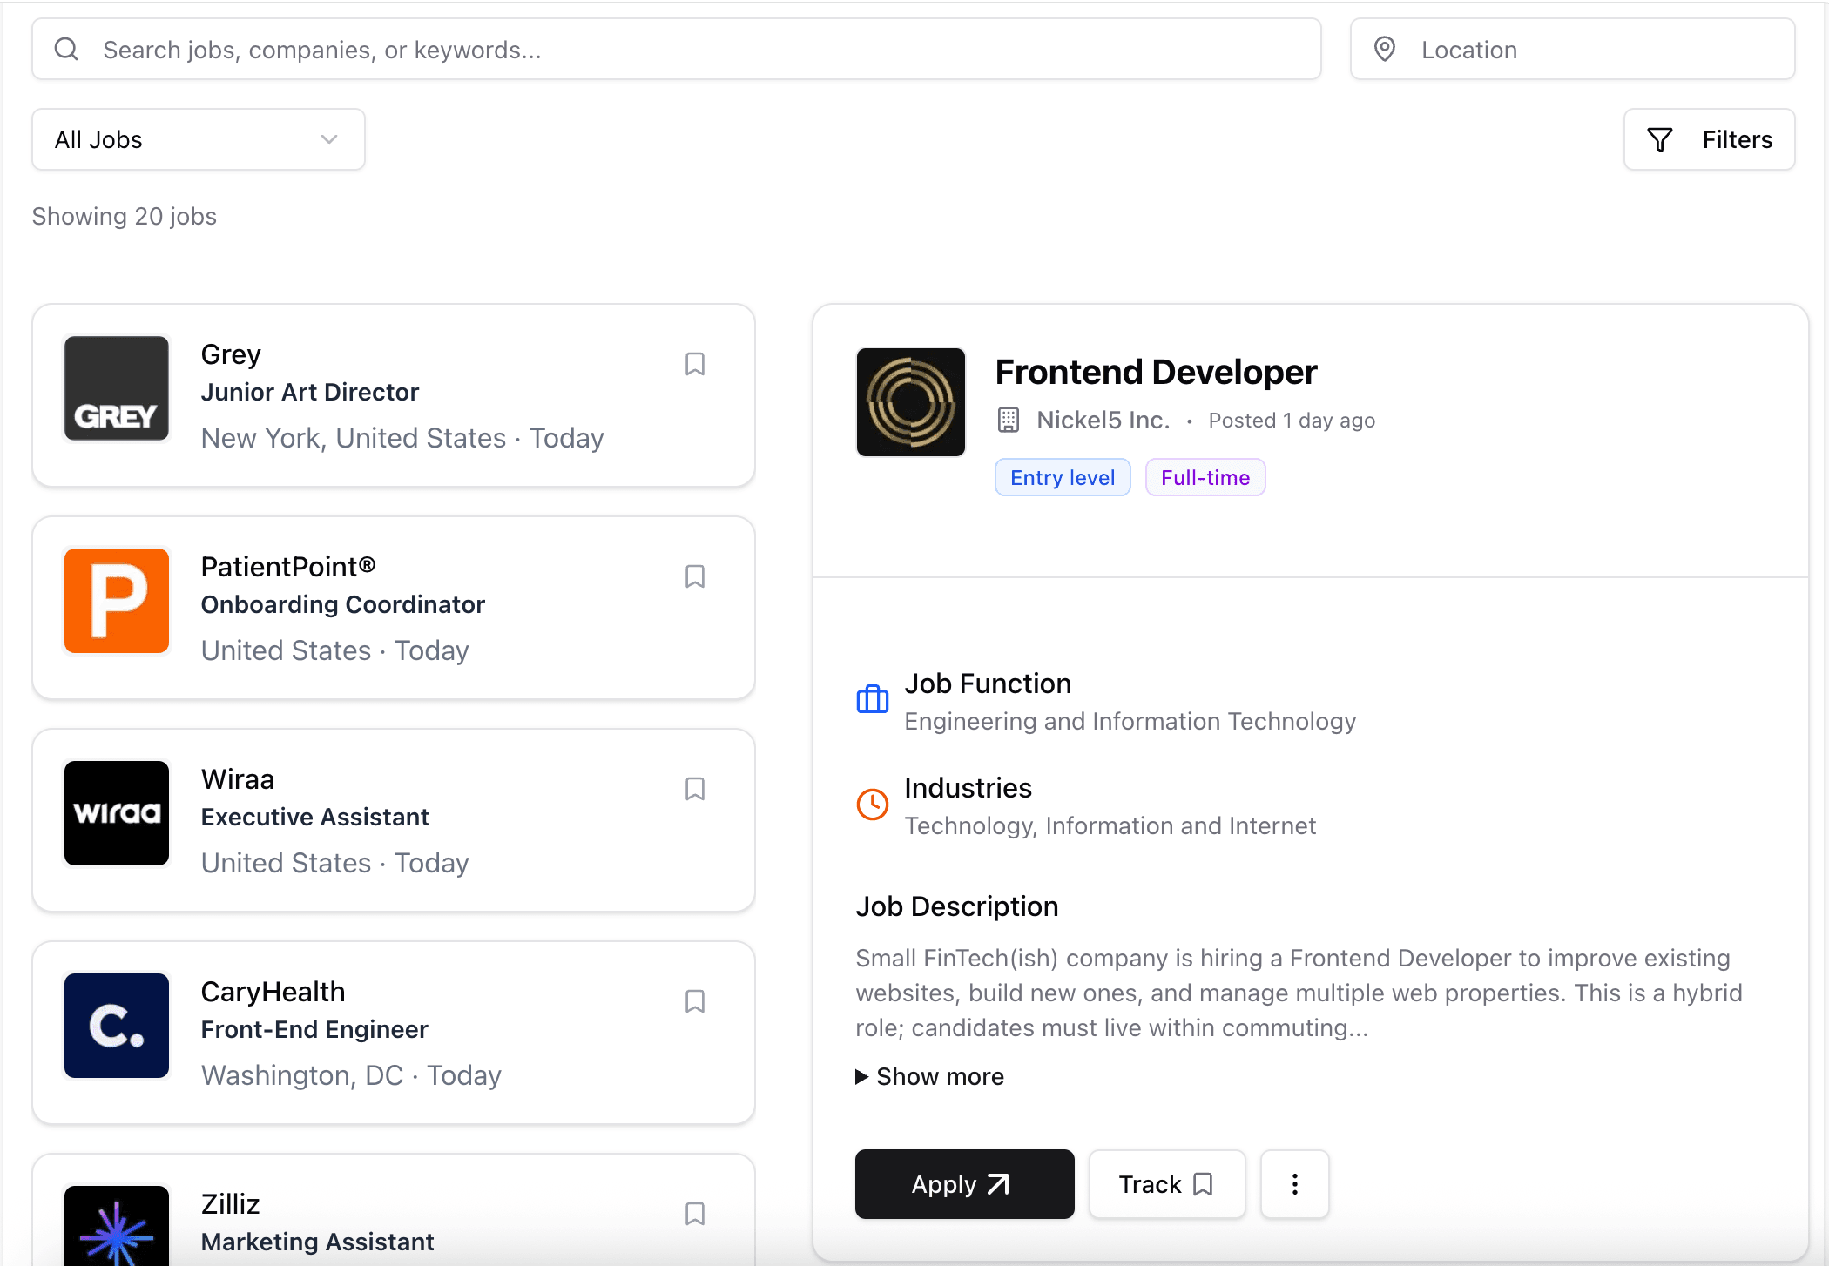Expand Show more in job description
The width and height of the screenshot is (1829, 1266).
pos(929,1077)
